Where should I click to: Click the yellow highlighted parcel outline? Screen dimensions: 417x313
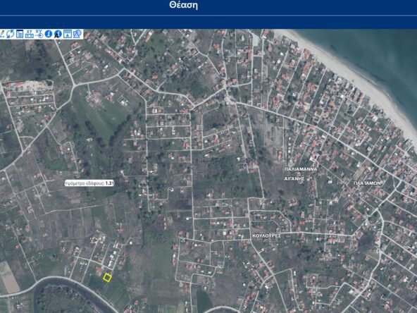tap(107, 278)
